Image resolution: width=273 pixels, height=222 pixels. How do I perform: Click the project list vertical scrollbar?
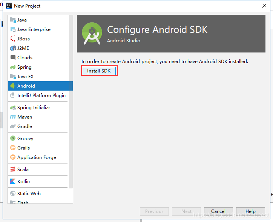pos(71,102)
